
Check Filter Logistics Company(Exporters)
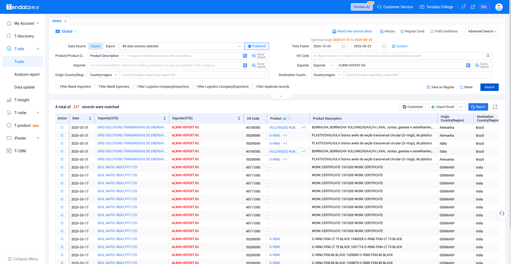pos(194,87)
